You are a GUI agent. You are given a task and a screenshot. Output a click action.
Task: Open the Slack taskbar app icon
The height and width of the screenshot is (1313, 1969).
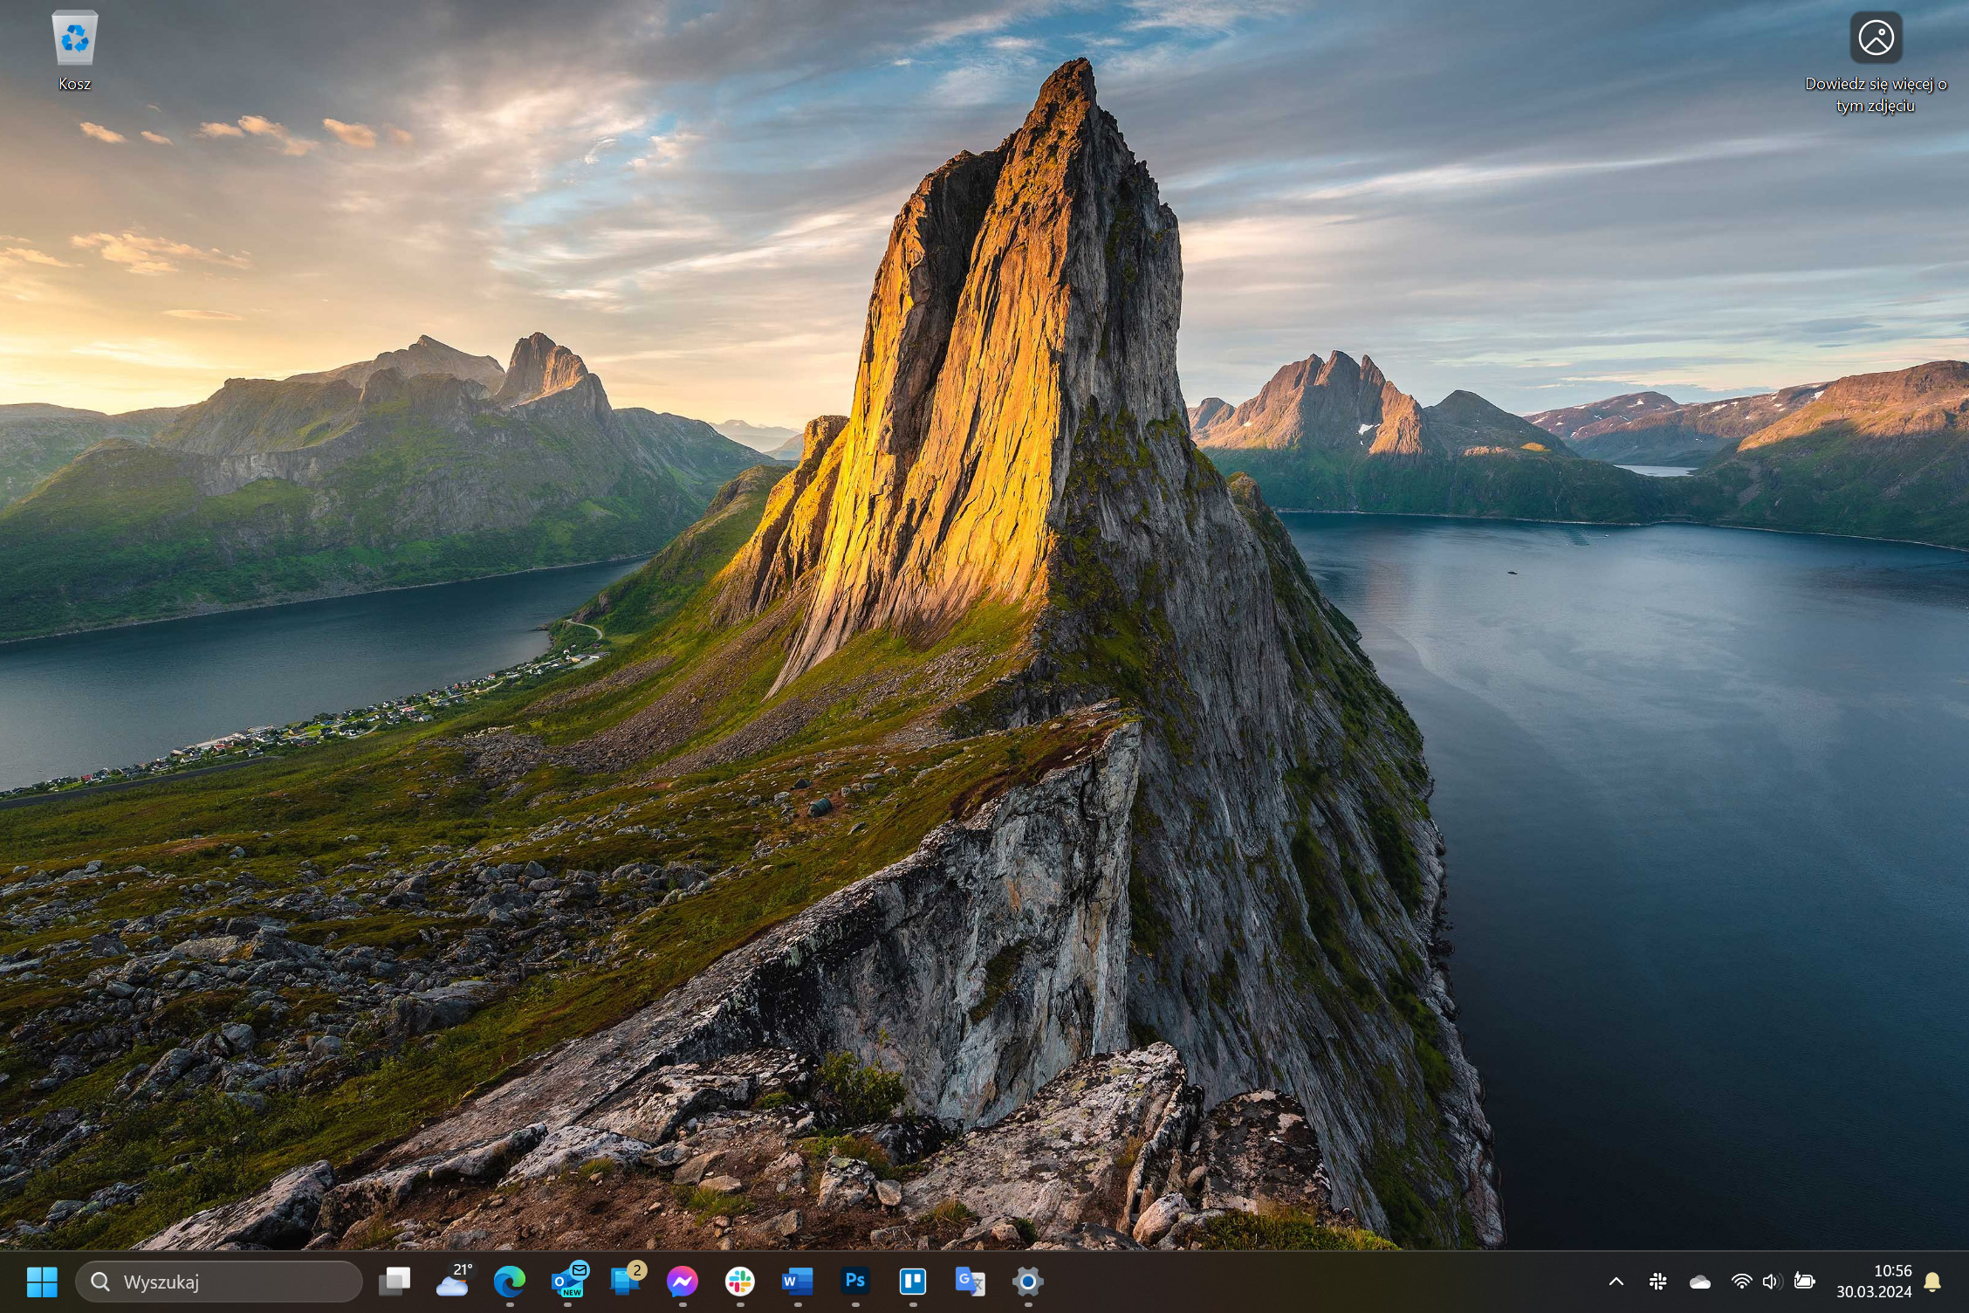[740, 1282]
